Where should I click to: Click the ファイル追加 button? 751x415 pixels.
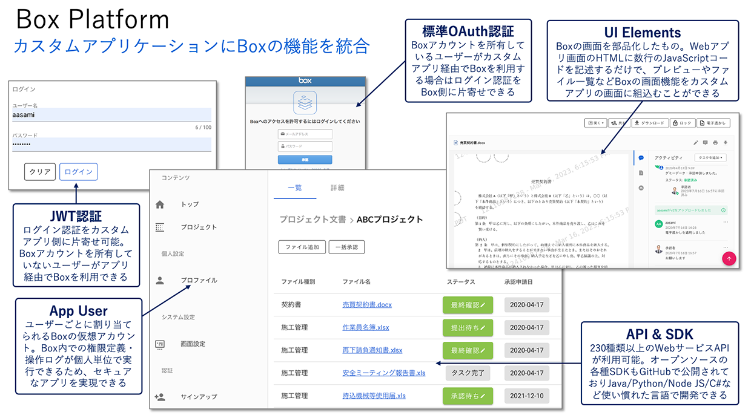302,247
